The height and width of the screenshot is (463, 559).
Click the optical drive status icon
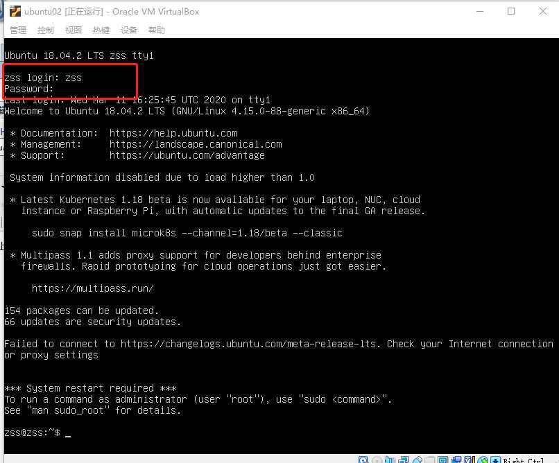pos(377,460)
